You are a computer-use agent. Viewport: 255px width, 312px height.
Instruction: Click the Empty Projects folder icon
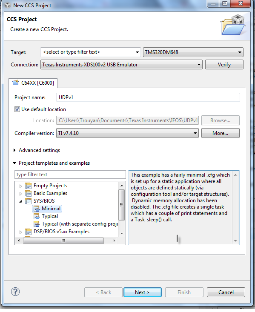pyautogui.click(x=28, y=186)
